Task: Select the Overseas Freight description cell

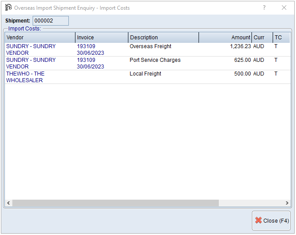Action: click(150, 46)
